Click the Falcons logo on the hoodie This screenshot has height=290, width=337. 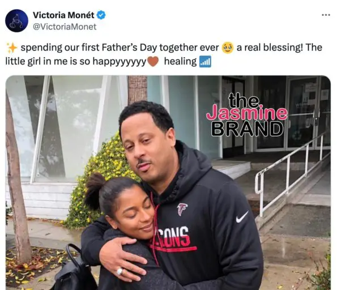pyautogui.click(x=182, y=209)
